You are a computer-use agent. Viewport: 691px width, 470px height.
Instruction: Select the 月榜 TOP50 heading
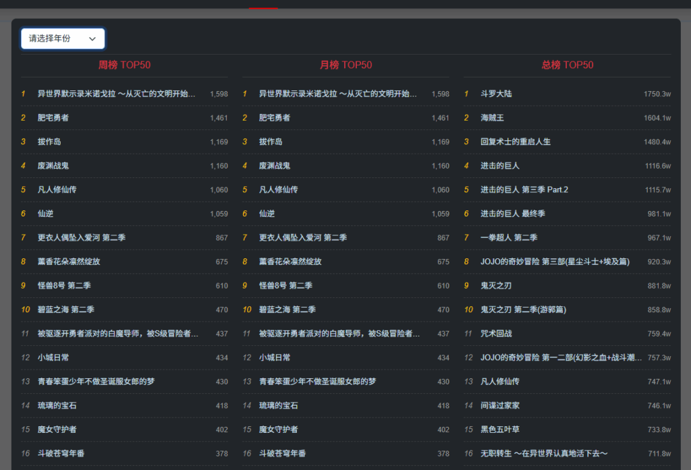(x=346, y=65)
